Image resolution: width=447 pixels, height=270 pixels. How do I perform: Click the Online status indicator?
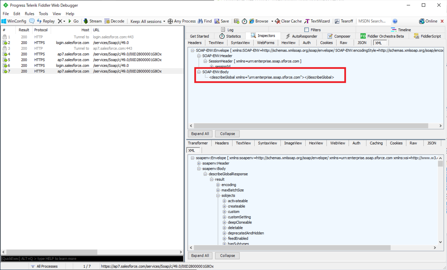(x=428, y=21)
